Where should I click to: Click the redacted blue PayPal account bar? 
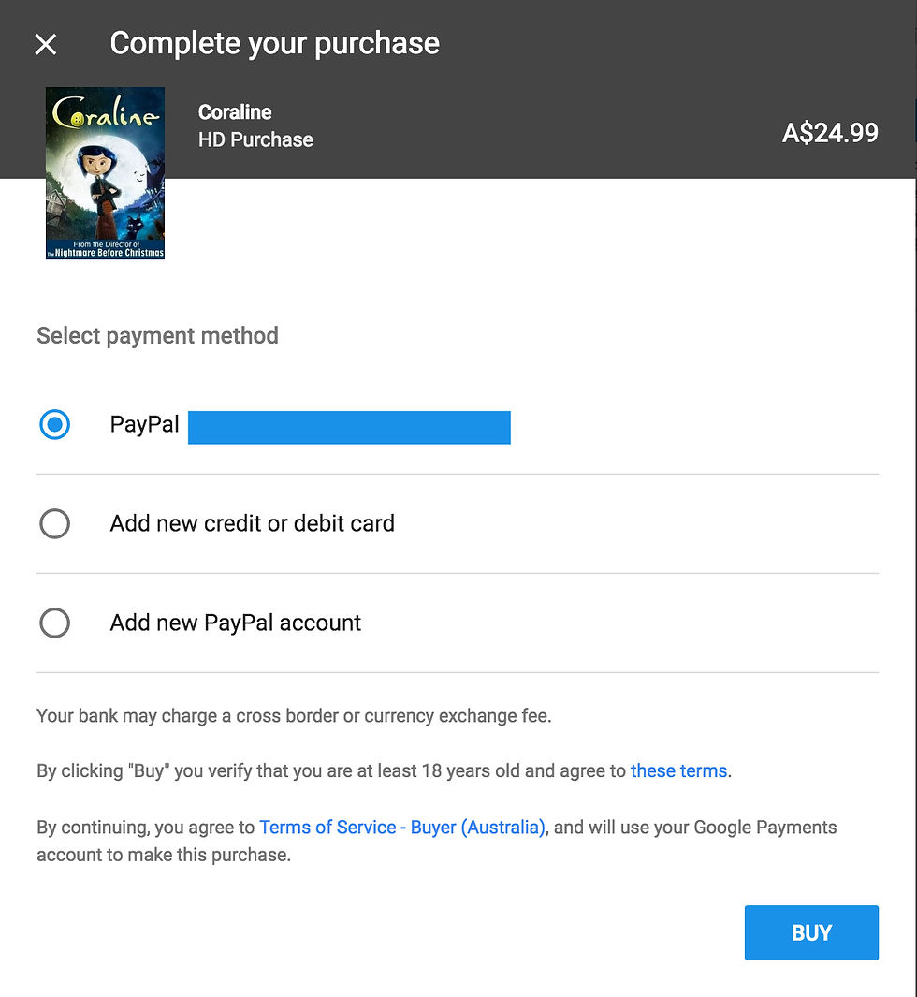coord(350,427)
